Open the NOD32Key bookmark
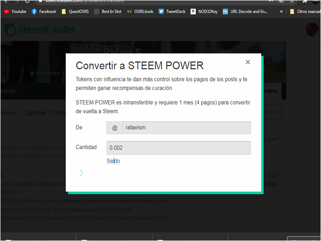 coord(204,11)
